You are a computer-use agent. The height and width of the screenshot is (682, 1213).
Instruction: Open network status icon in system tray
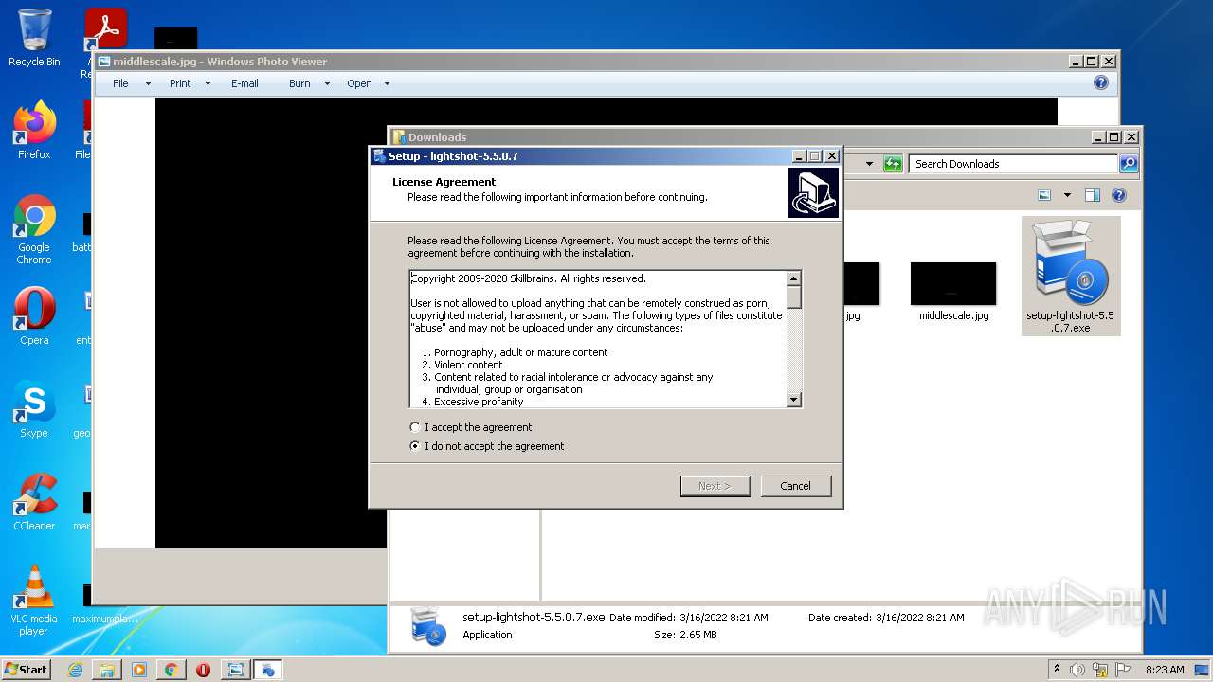pos(1099,670)
